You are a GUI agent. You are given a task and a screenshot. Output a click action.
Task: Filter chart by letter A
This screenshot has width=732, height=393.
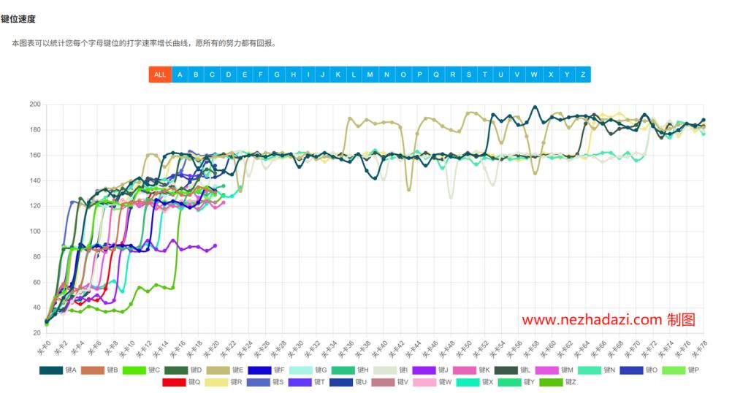coord(180,75)
